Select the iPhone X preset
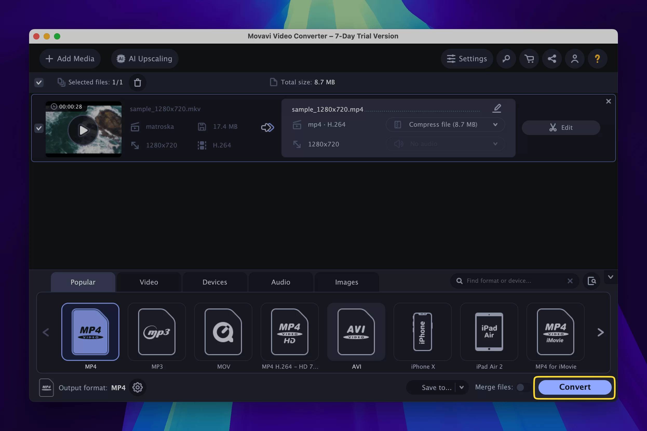Viewport: 647px width, 431px height. [x=423, y=332]
